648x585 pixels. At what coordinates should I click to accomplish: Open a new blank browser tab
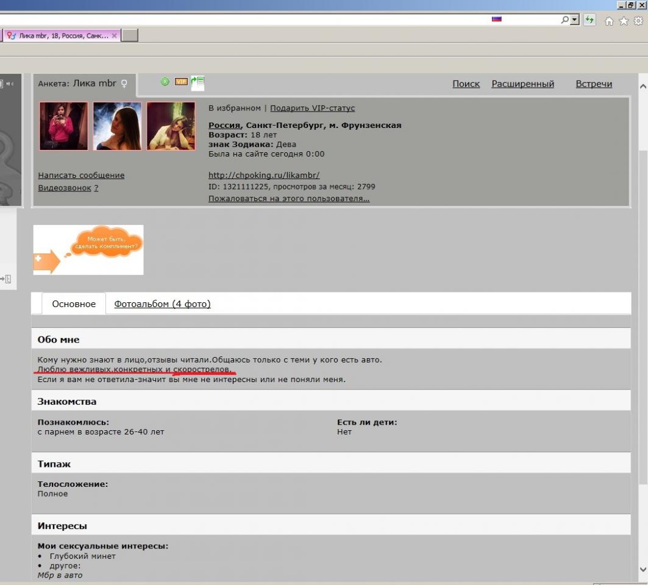point(130,36)
